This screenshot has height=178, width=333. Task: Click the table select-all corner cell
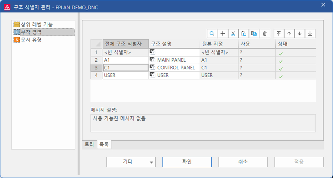[96, 44]
